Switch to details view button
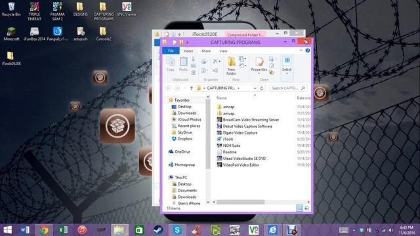Viewport: 420px width, 236px height. [x=299, y=208]
